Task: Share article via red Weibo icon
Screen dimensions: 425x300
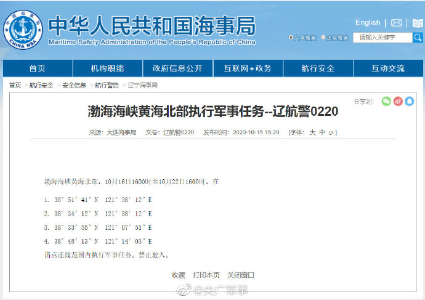Action: coord(398,102)
